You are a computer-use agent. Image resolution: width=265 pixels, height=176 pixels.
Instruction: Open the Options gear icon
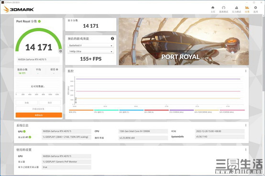(255, 8)
